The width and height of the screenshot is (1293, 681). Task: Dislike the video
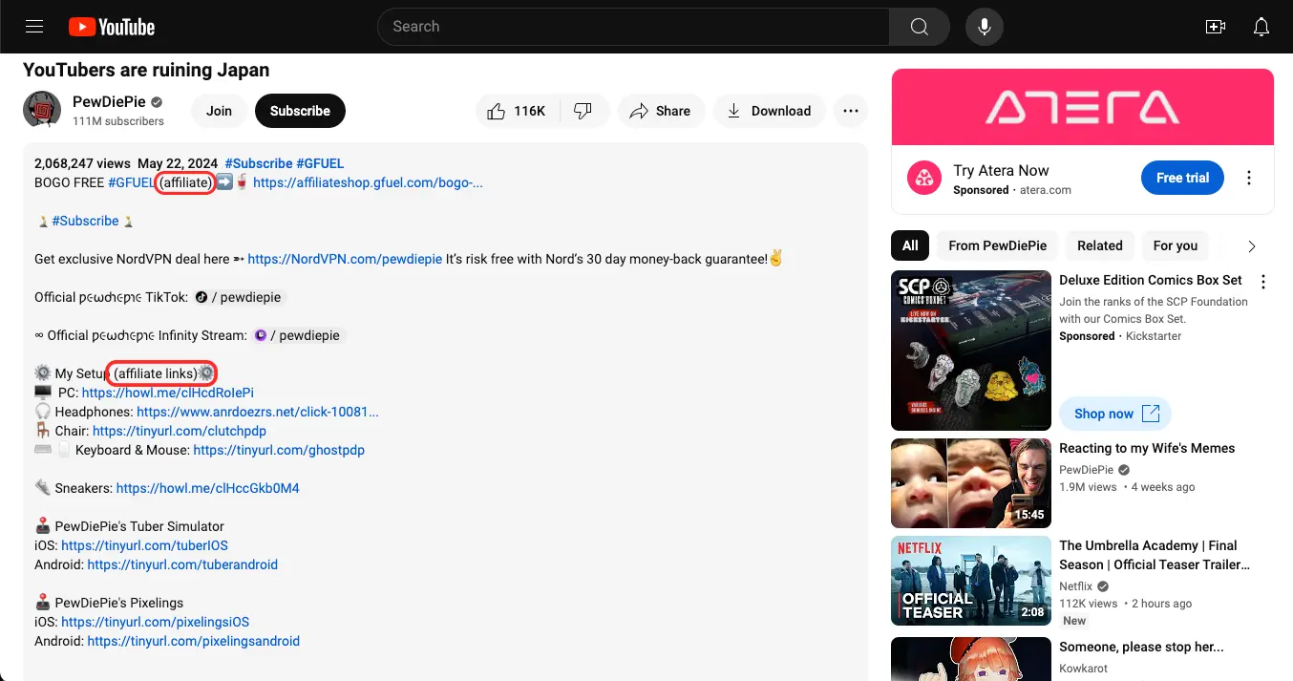pos(583,111)
